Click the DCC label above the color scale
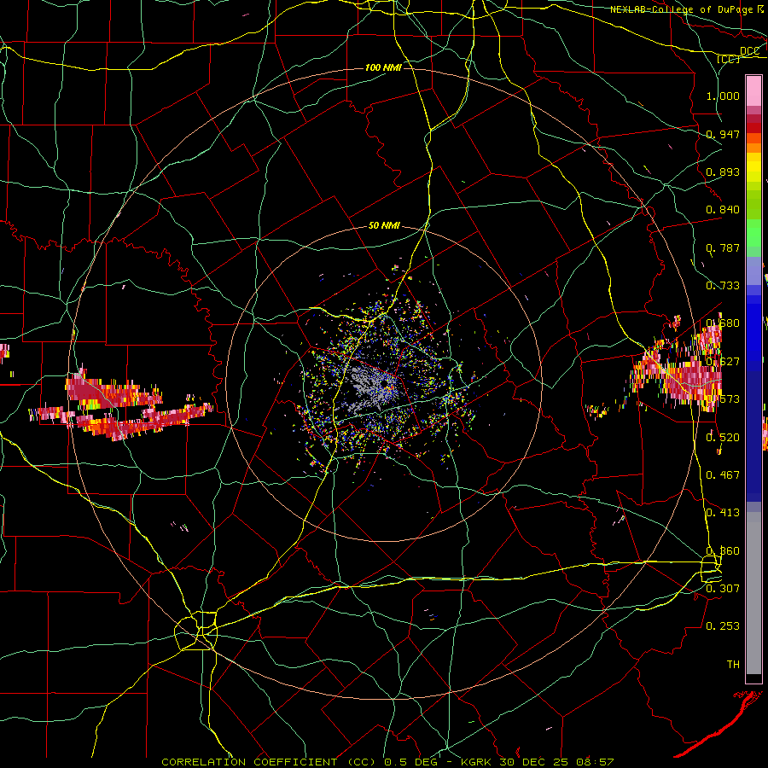 [x=749, y=51]
